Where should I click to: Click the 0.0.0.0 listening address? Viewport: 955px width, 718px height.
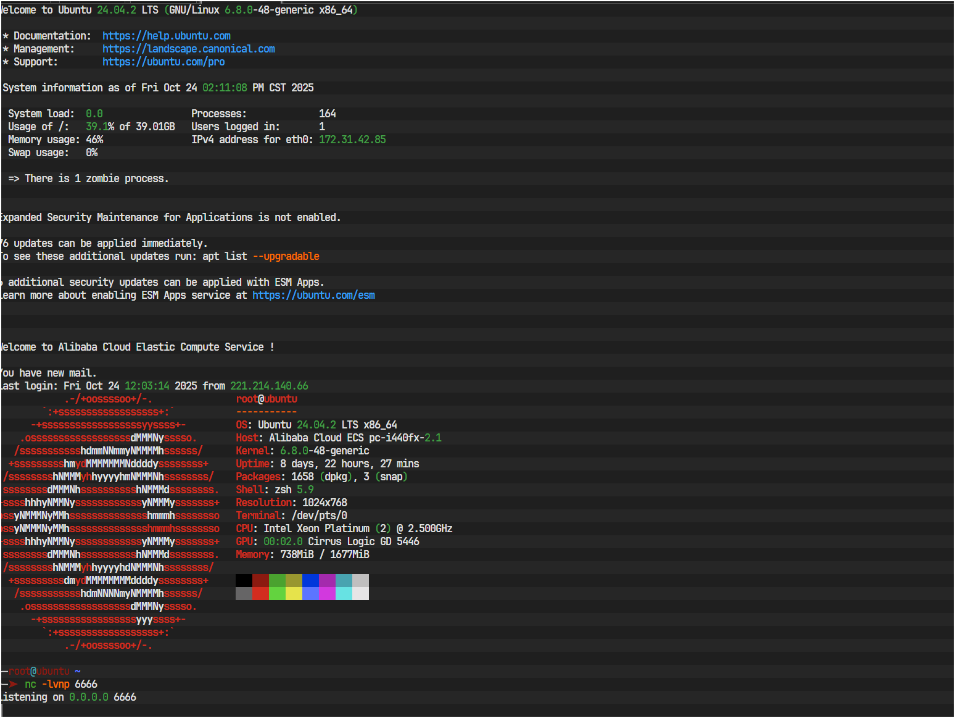click(x=88, y=697)
